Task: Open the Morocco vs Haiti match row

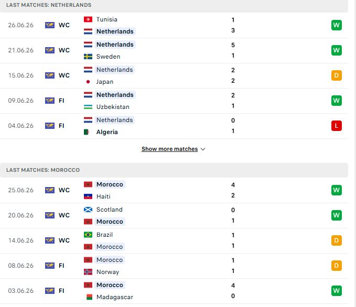Action: (174, 190)
